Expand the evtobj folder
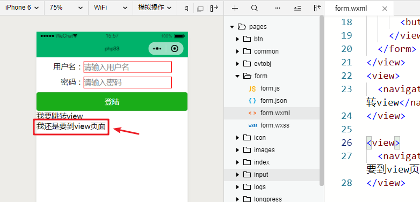Screen dimensions: 420x202 tap(237, 64)
